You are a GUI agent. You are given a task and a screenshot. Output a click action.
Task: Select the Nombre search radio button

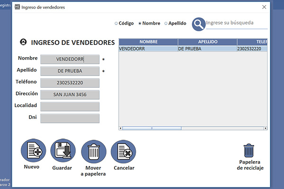click(x=140, y=23)
